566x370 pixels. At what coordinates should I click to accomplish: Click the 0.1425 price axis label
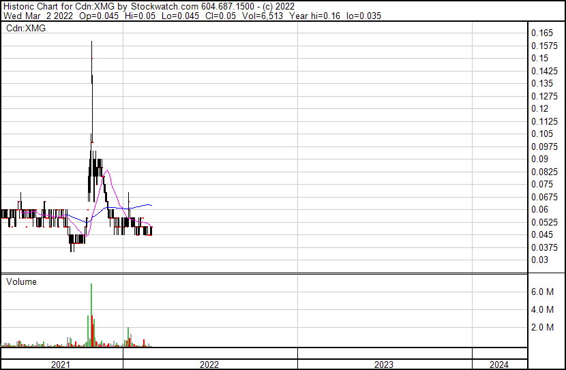(x=544, y=71)
